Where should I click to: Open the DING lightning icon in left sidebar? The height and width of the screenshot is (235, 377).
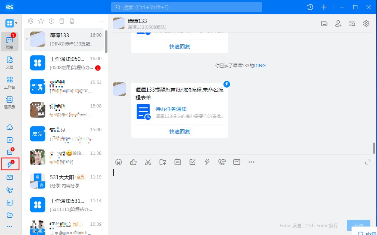tap(10, 164)
